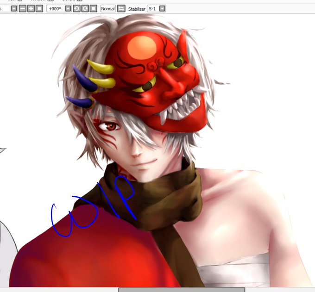Zoom out with the minus icon

(23, 9)
